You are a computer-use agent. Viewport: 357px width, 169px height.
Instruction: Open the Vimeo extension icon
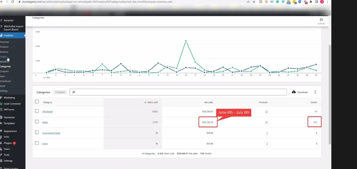[x=283, y=2]
